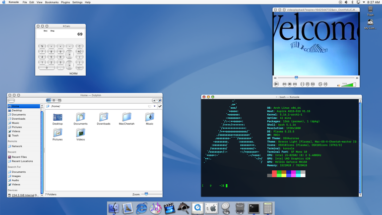
Task: Open System Preferences in the dock
Action: click(211, 209)
